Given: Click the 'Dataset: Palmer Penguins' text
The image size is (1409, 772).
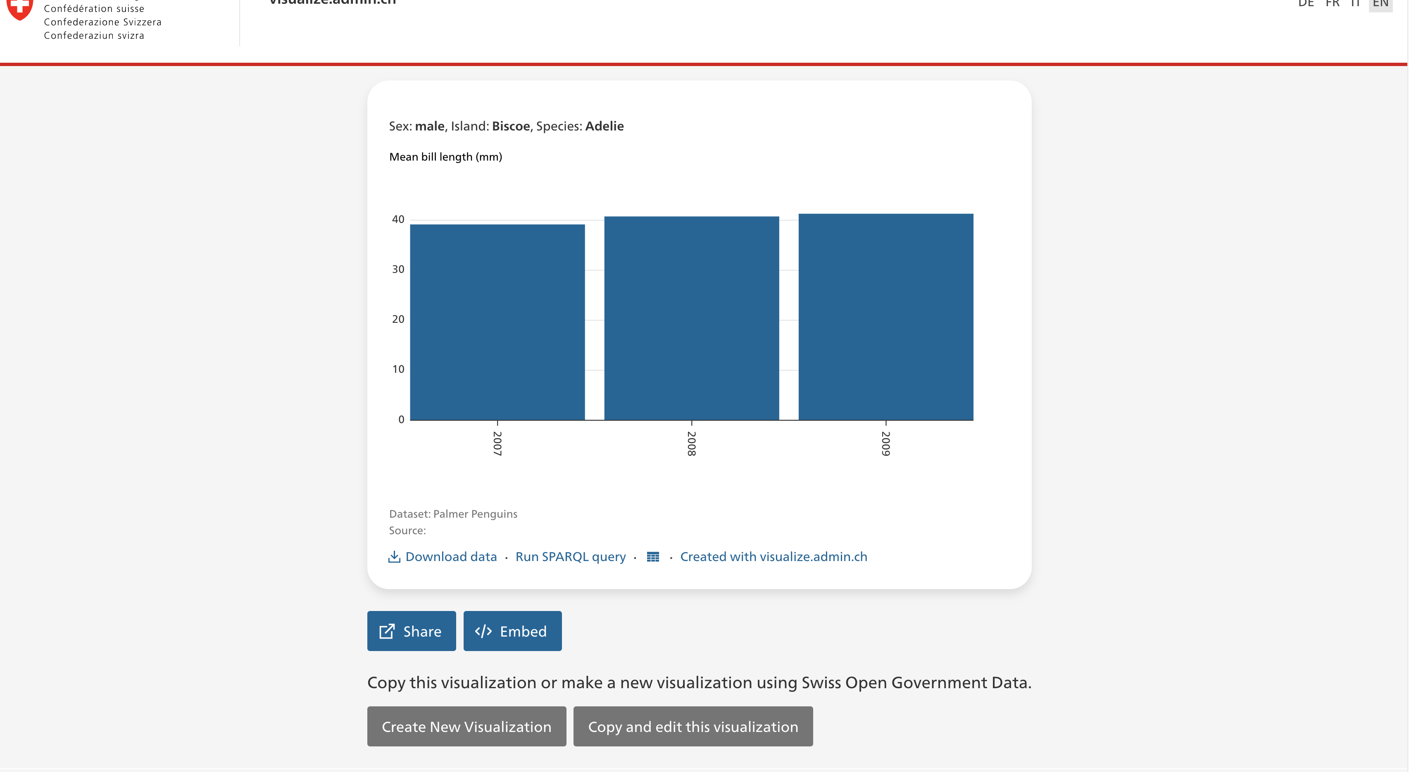Looking at the screenshot, I should coord(453,514).
